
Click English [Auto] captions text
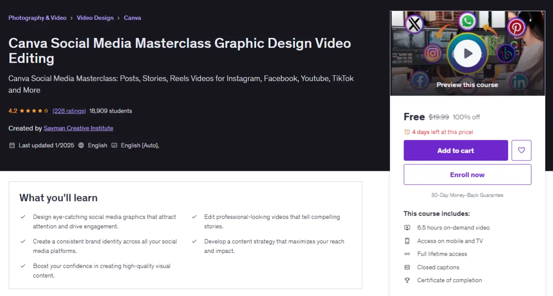[x=140, y=145]
